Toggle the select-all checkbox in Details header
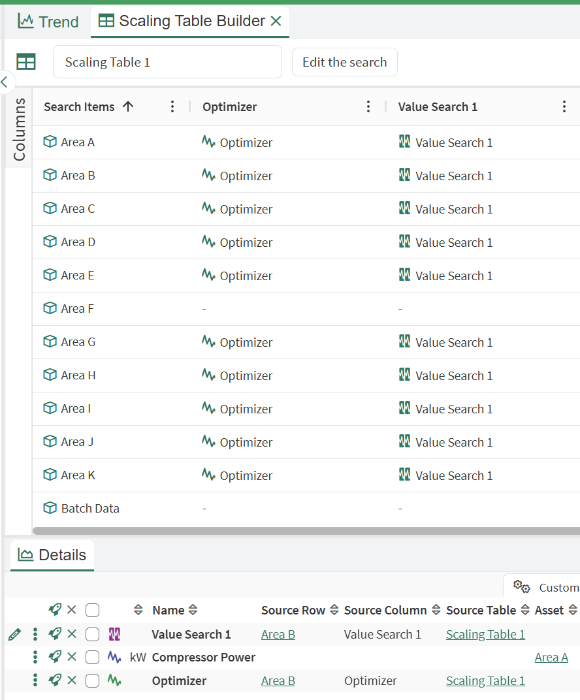Screen dimensions: 580x700 tap(93, 611)
